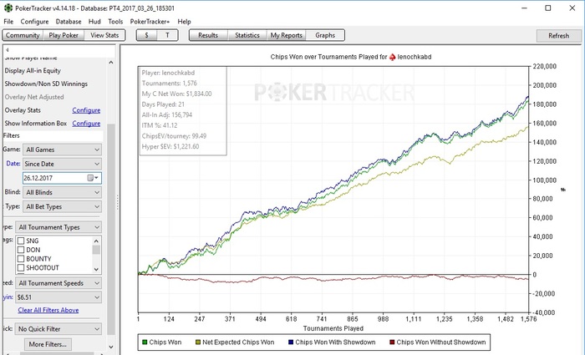Click the Display All-in Equity option
585x355 pixels.
tap(33, 70)
